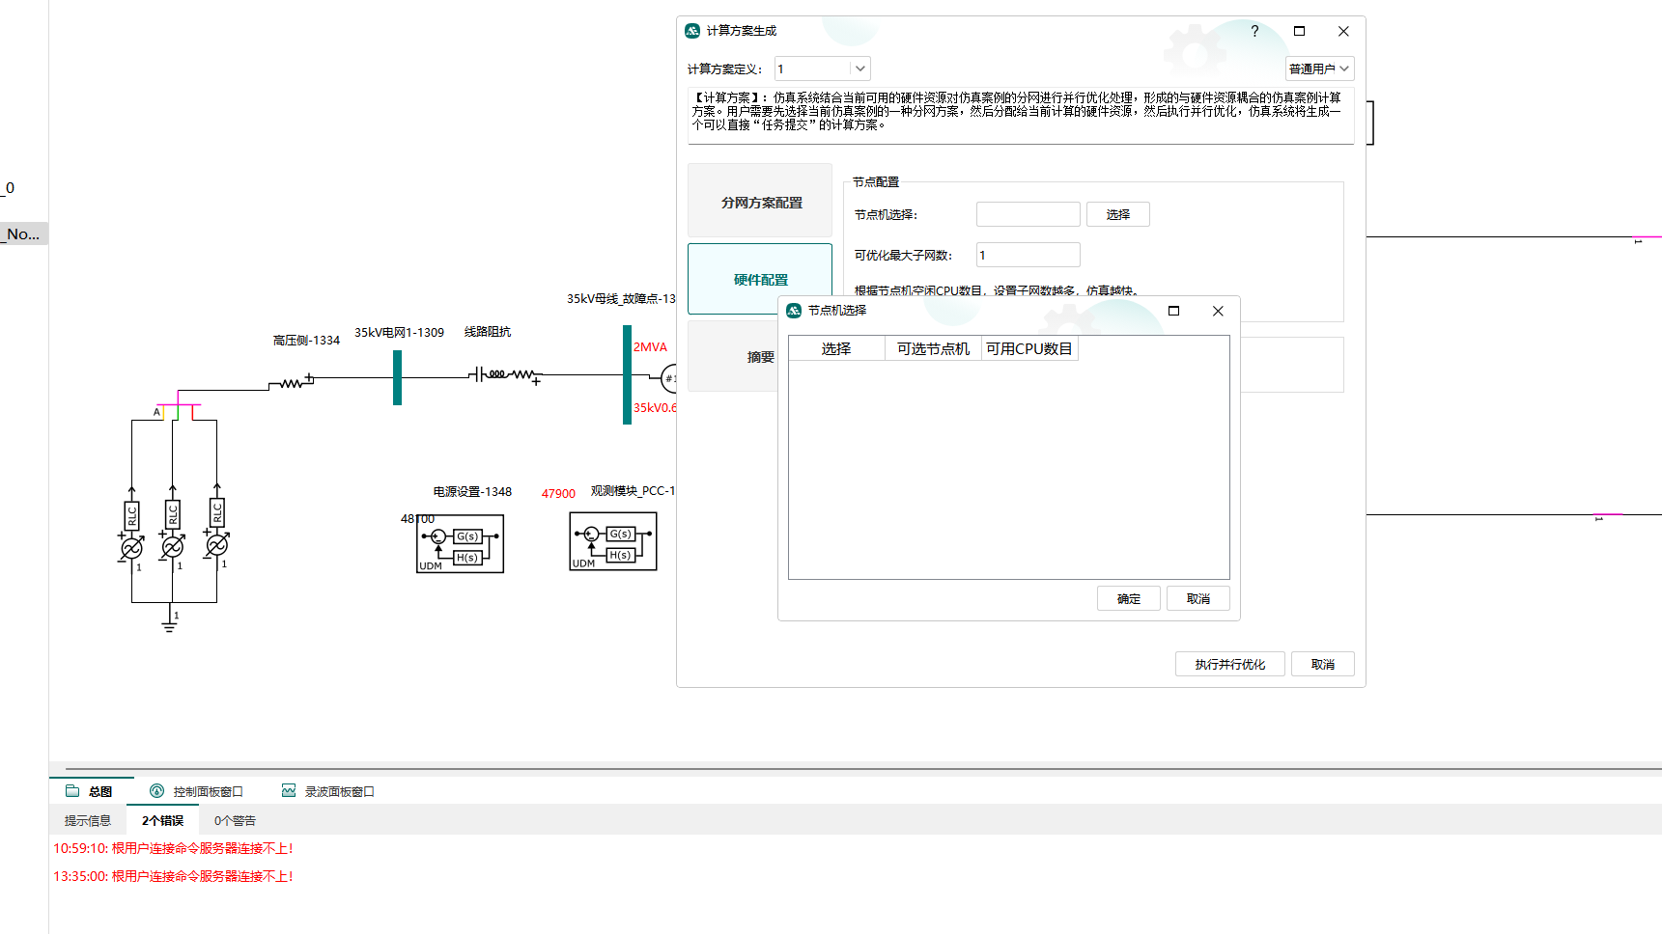Click the 可用CPU数目 column header
1662x934 pixels.
point(1028,348)
